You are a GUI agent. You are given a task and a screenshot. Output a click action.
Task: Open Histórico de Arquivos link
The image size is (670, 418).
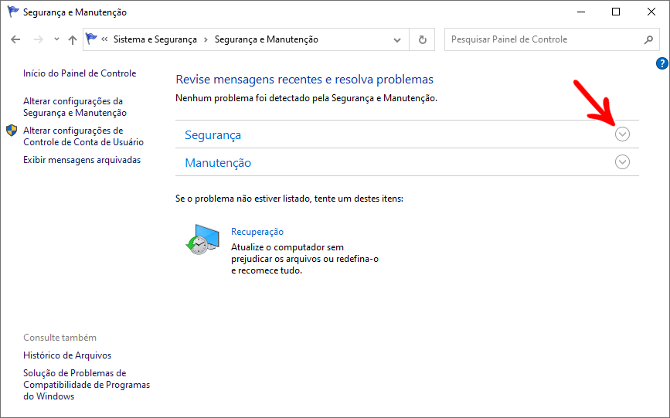click(x=67, y=355)
